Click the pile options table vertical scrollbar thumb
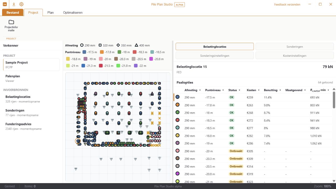Image resolution: width=336 pixels, height=189 pixels. [x=334, y=100]
